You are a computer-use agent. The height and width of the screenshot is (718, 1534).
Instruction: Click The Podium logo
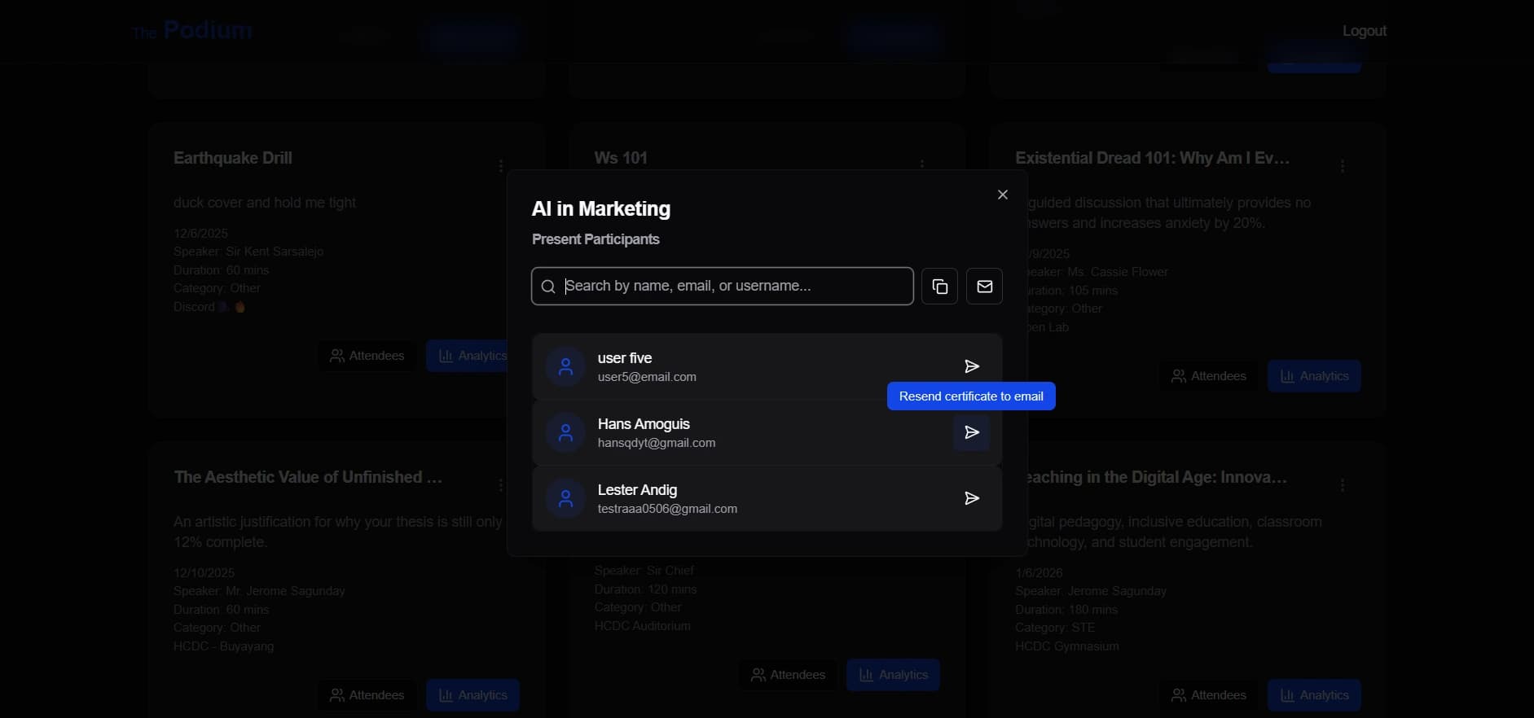point(192,31)
